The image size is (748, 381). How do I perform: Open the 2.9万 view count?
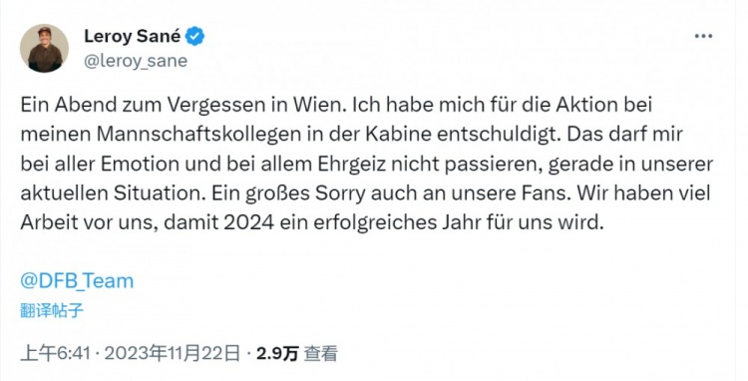tap(277, 353)
